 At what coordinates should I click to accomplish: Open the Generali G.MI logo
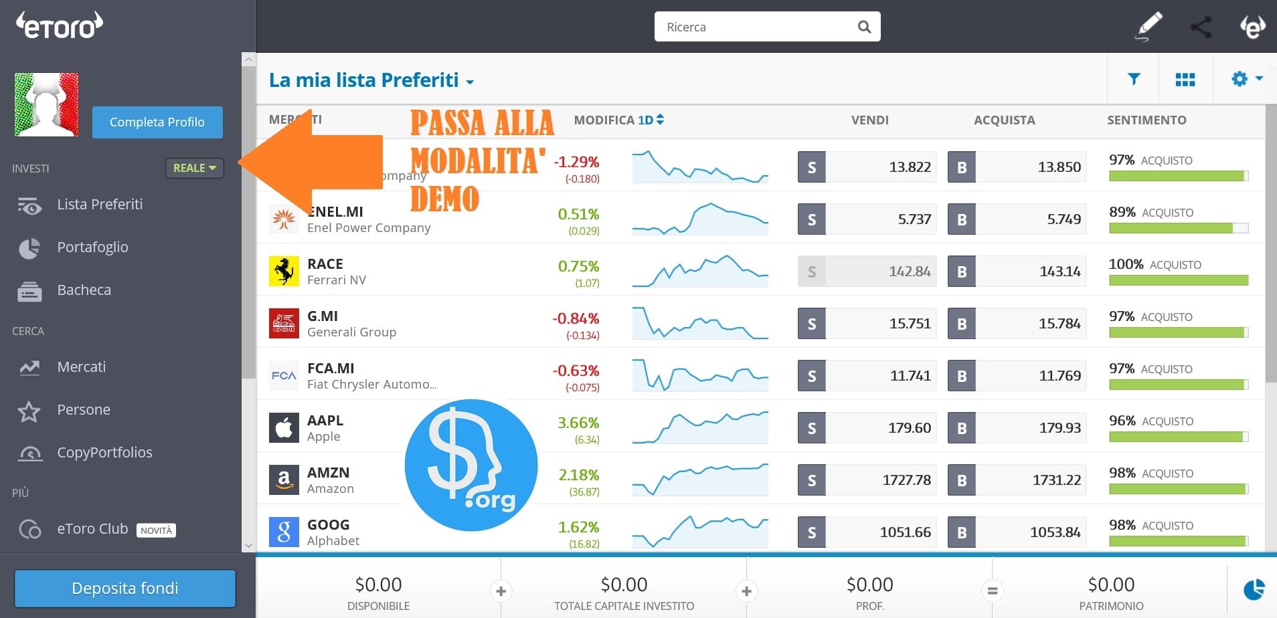tap(284, 323)
